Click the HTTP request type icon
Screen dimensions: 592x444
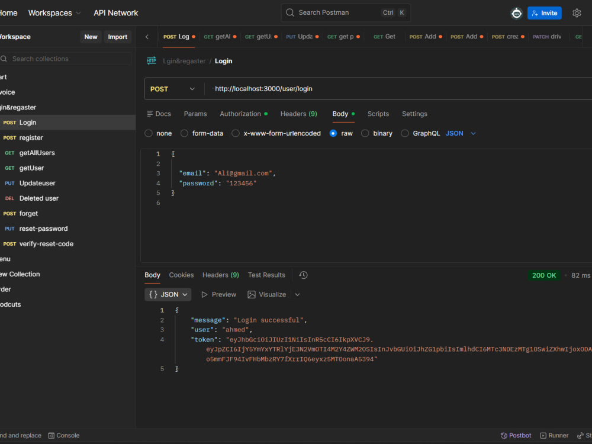pos(152,61)
